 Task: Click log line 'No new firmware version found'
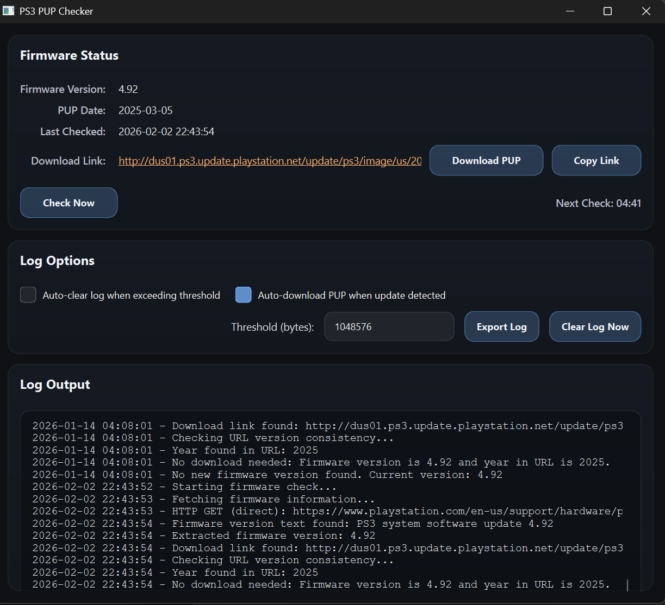[267, 475]
